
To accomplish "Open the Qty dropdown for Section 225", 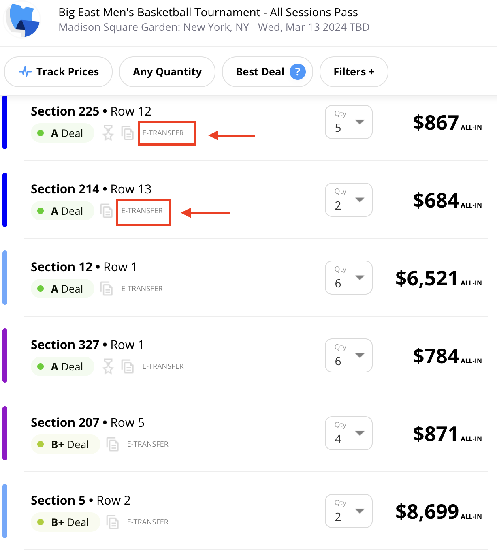I will coord(348,122).
